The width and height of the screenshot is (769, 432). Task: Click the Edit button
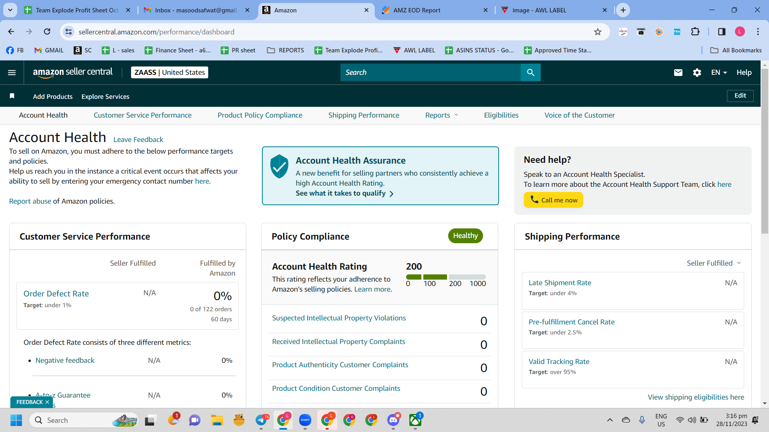coord(740,96)
